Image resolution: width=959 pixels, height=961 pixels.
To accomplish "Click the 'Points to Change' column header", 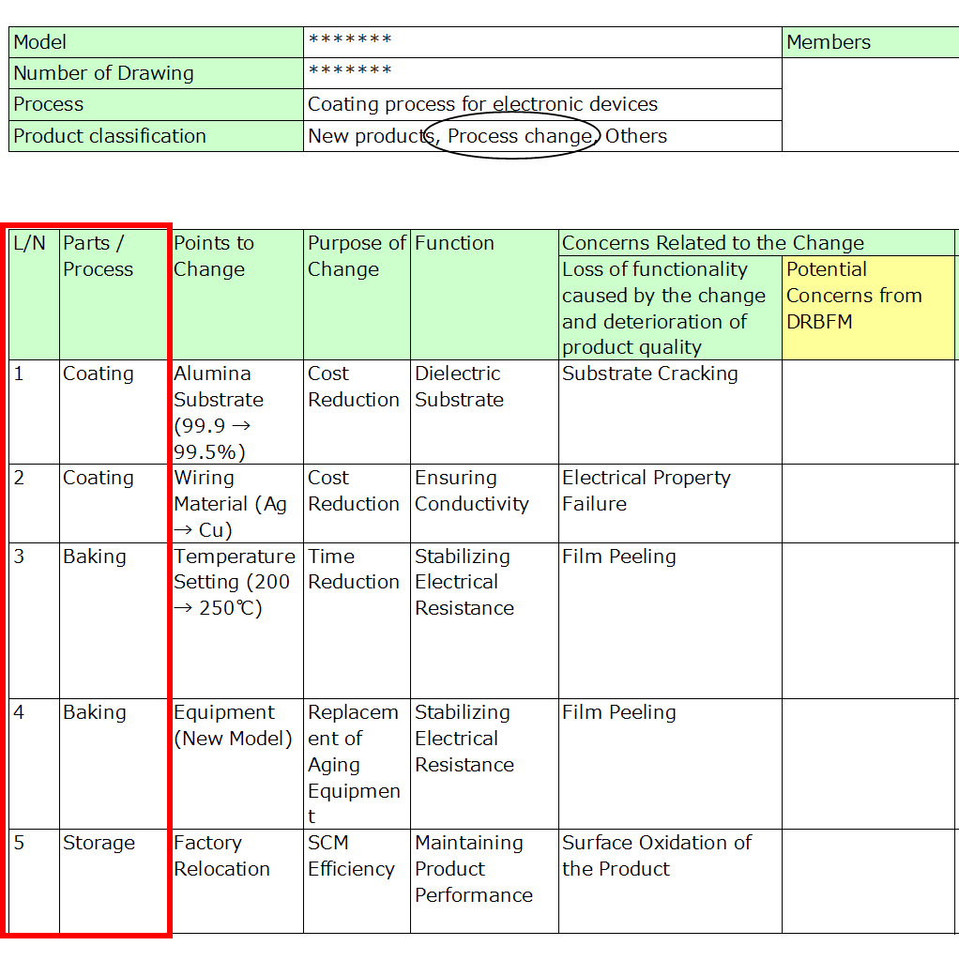I will [x=237, y=295].
